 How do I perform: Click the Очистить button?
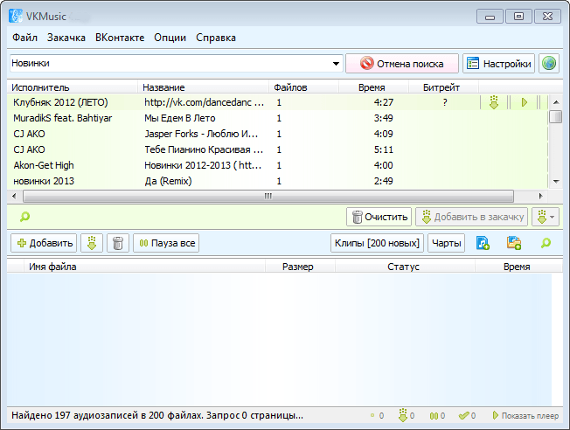(379, 217)
